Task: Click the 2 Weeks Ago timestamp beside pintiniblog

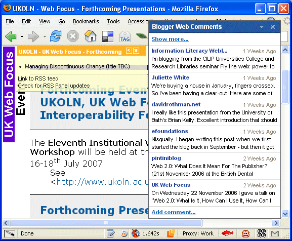Action: pyautogui.click(x=260, y=158)
